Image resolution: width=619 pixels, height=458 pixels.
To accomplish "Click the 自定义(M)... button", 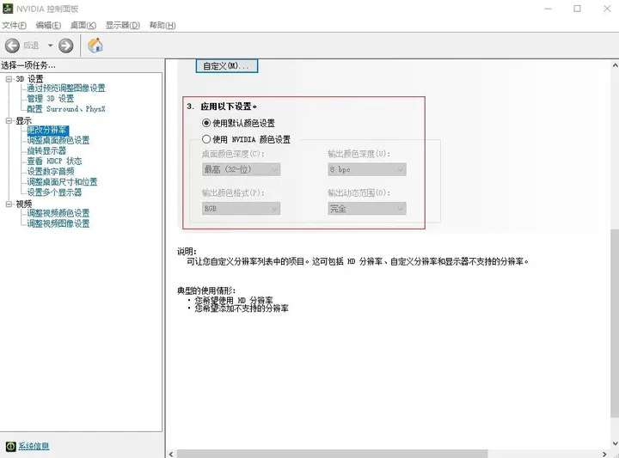I will pos(227,66).
